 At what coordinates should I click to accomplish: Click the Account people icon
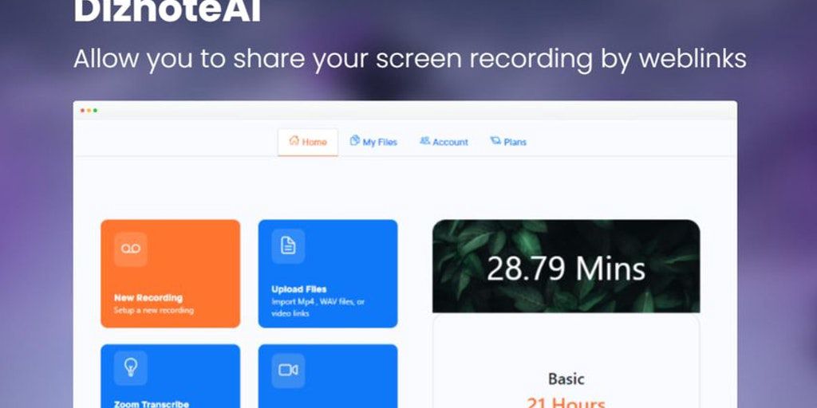point(425,141)
